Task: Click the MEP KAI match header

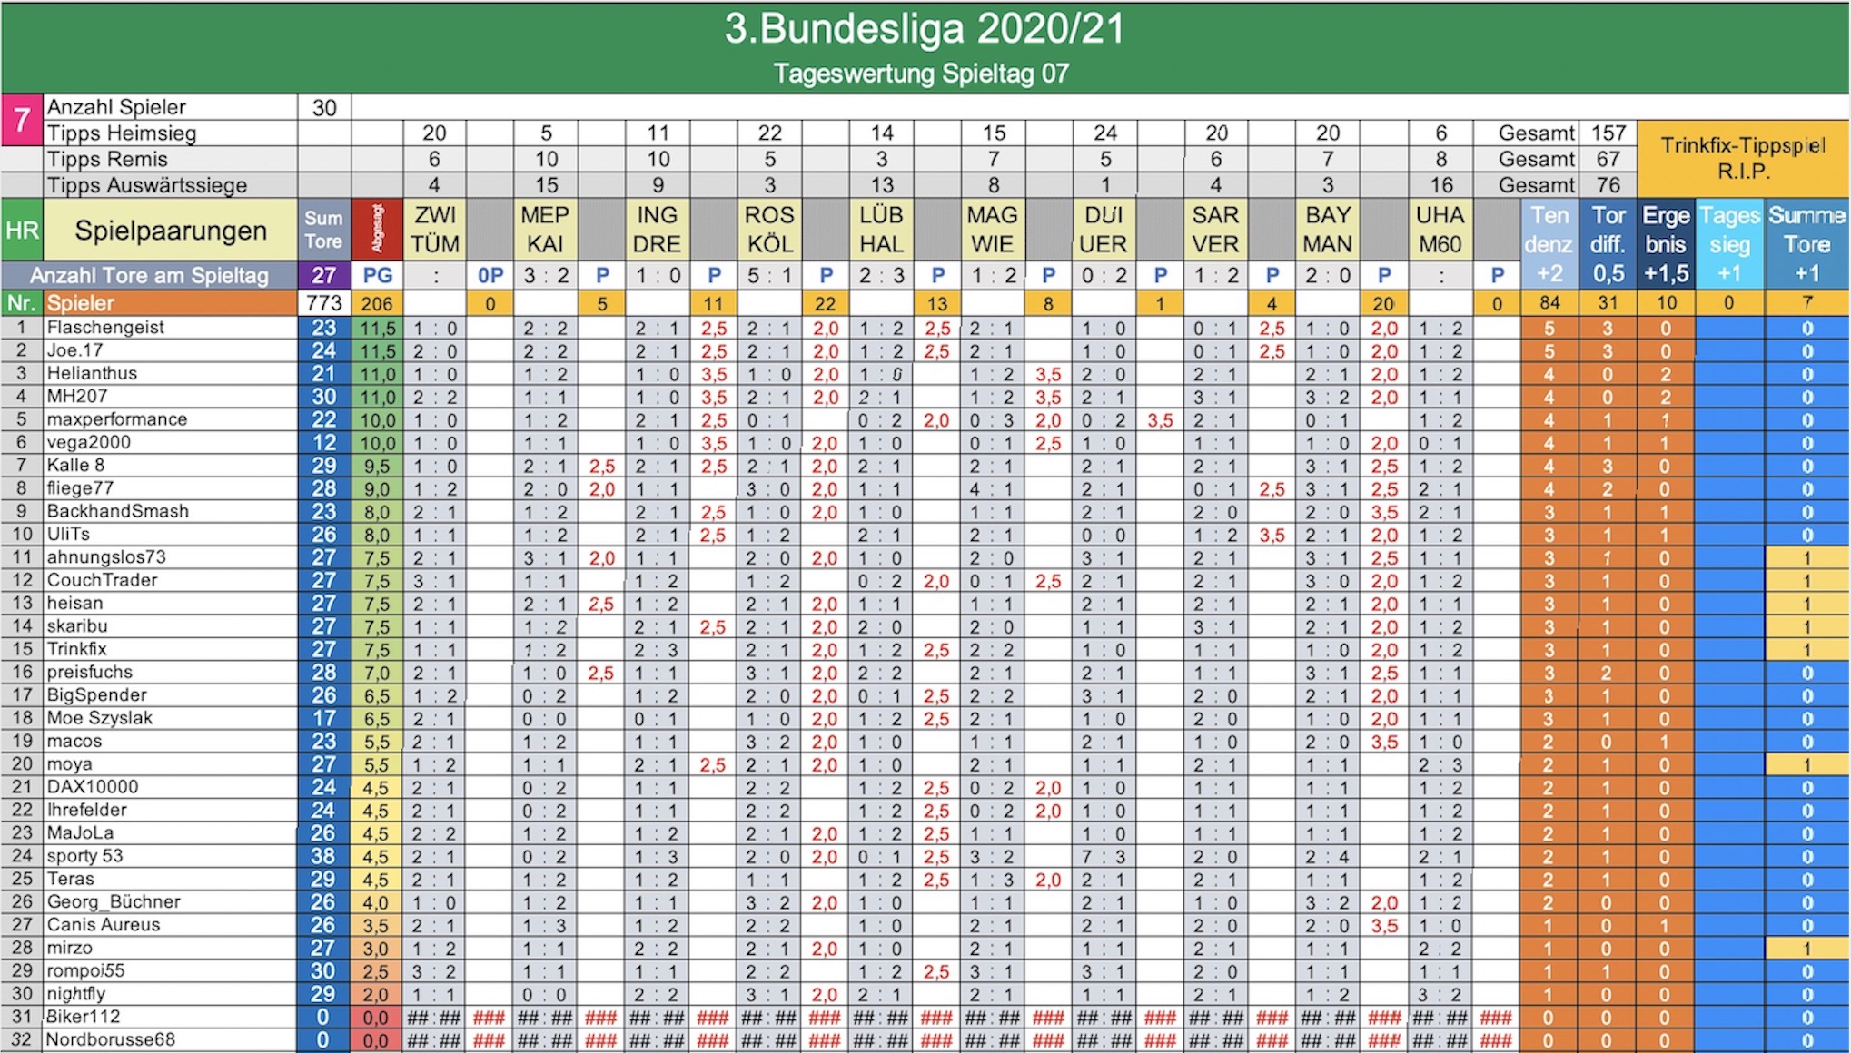Action: coord(545,230)
